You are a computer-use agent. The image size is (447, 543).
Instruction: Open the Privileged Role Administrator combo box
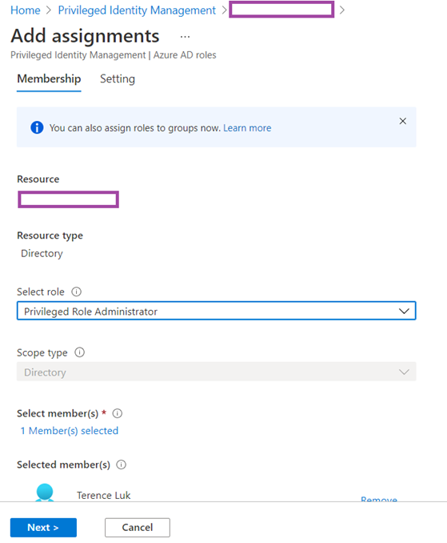click(217, 311)
